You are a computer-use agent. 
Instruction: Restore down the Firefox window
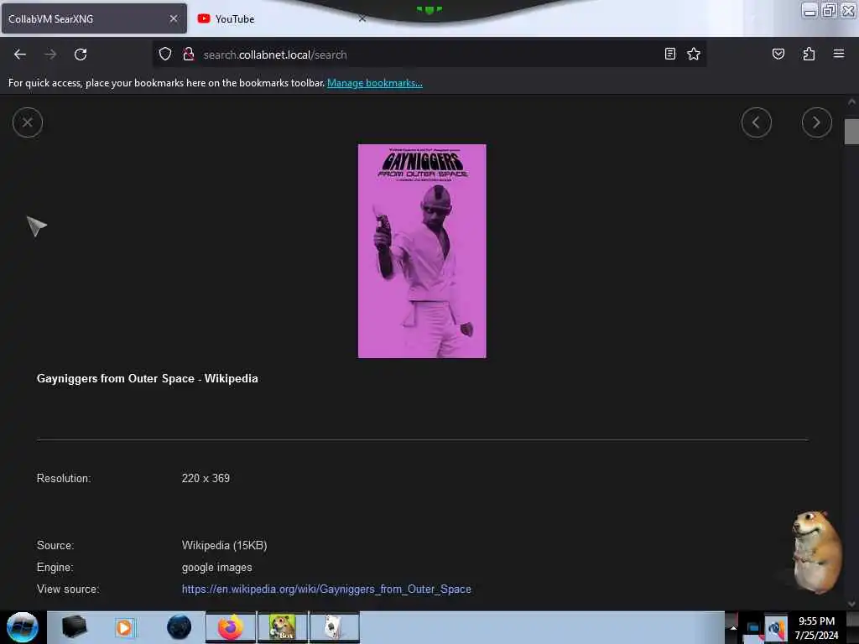coord(829,10)
